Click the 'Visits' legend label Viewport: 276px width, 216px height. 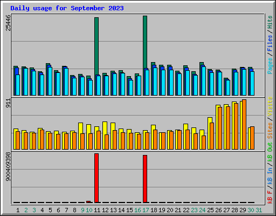[270, 106]
